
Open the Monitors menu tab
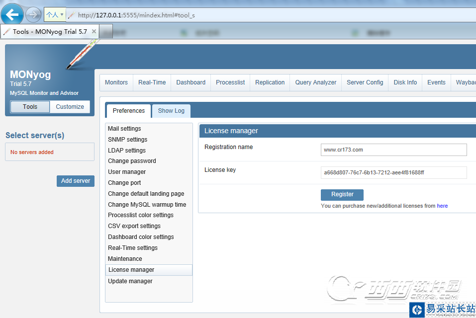[x=116, y=82]
